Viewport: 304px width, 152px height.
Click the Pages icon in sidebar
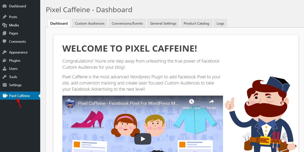point(5,33)
